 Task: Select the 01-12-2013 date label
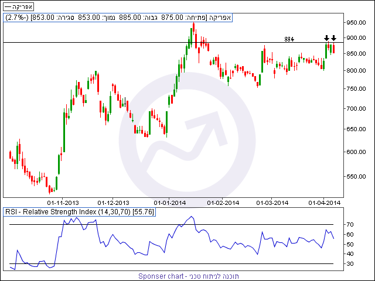coord(113,203)
